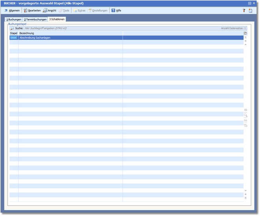Image resolution: width=260 pixels, height=216 pixels.
Task: Click the magnifier icon in right sidebar
Action: click(245, 115)
